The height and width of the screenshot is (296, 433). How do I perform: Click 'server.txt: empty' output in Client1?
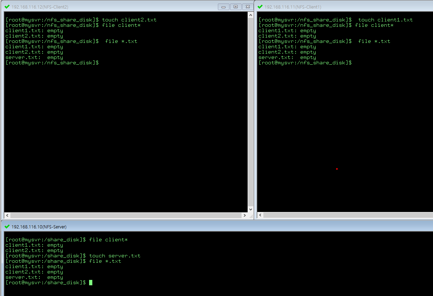287,57
